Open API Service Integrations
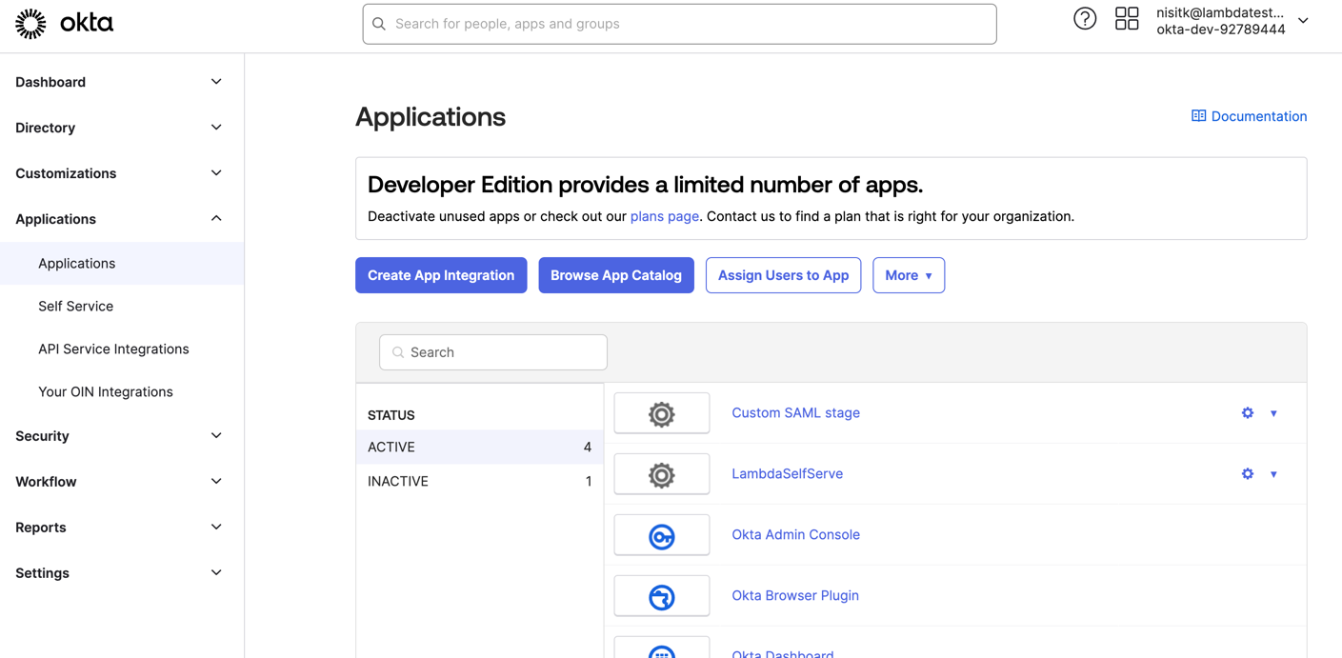1342x658 pixels. point(113,349)
